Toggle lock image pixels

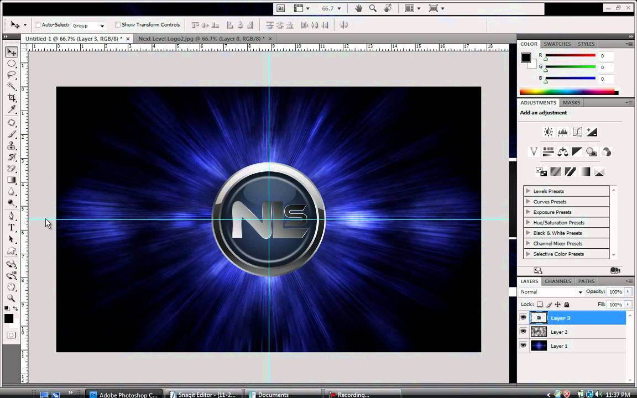549,304
